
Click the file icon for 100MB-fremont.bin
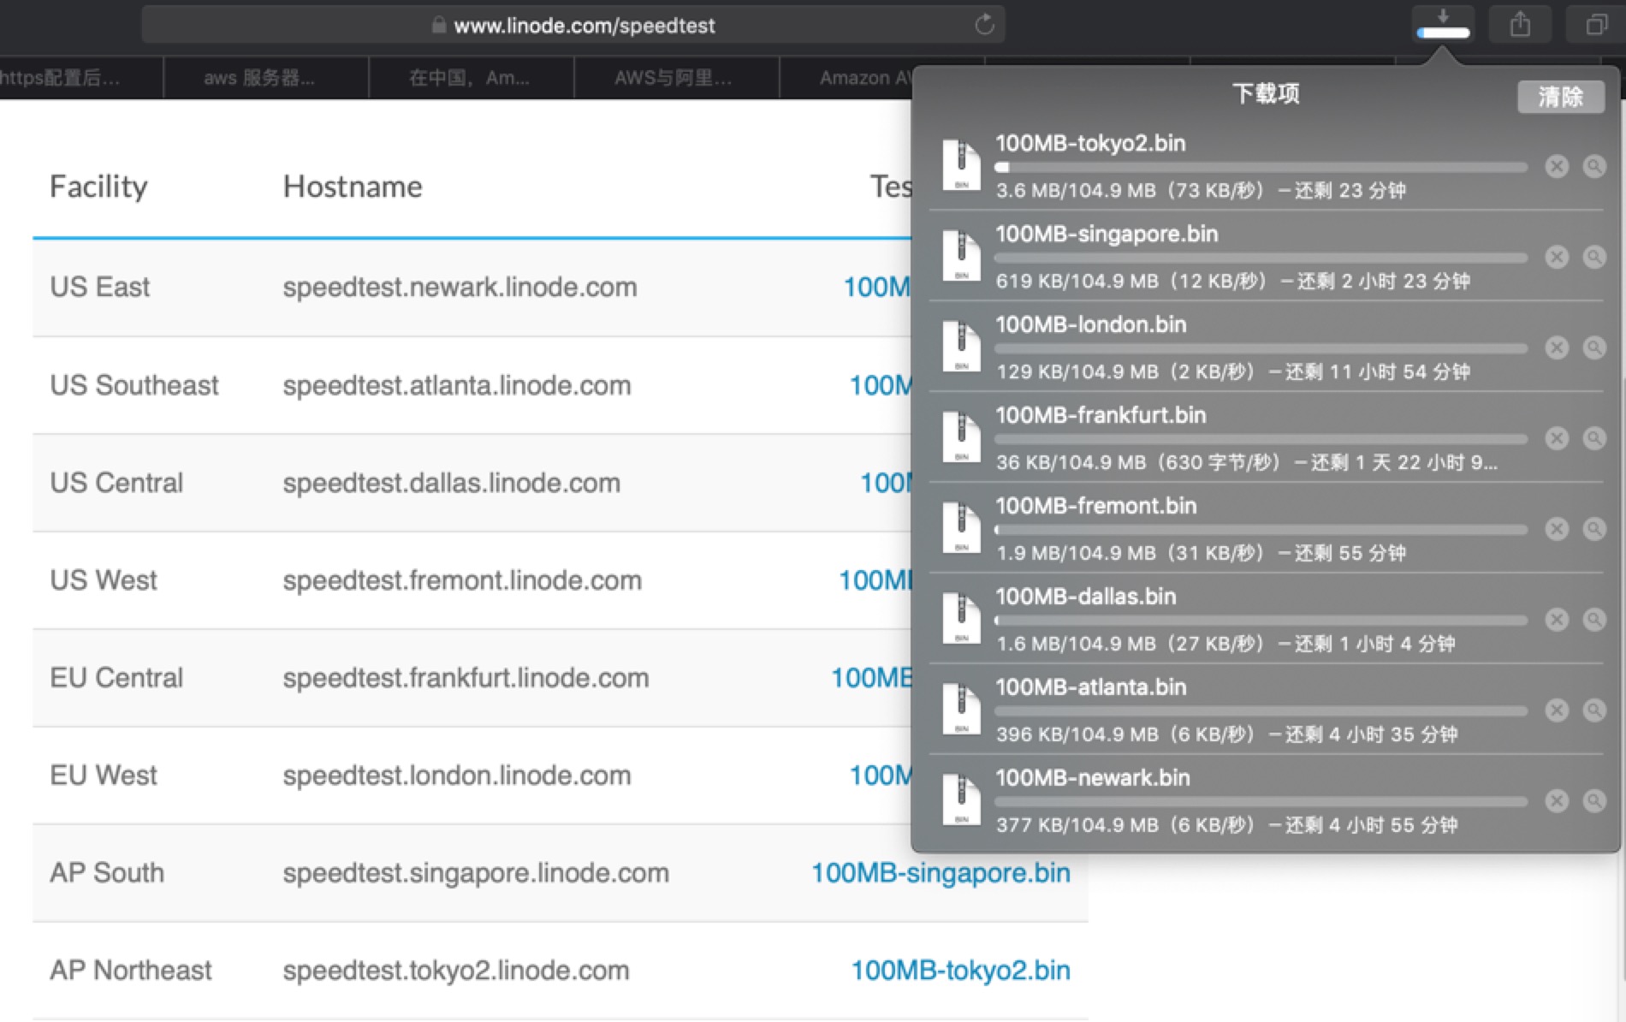point(961,528)
